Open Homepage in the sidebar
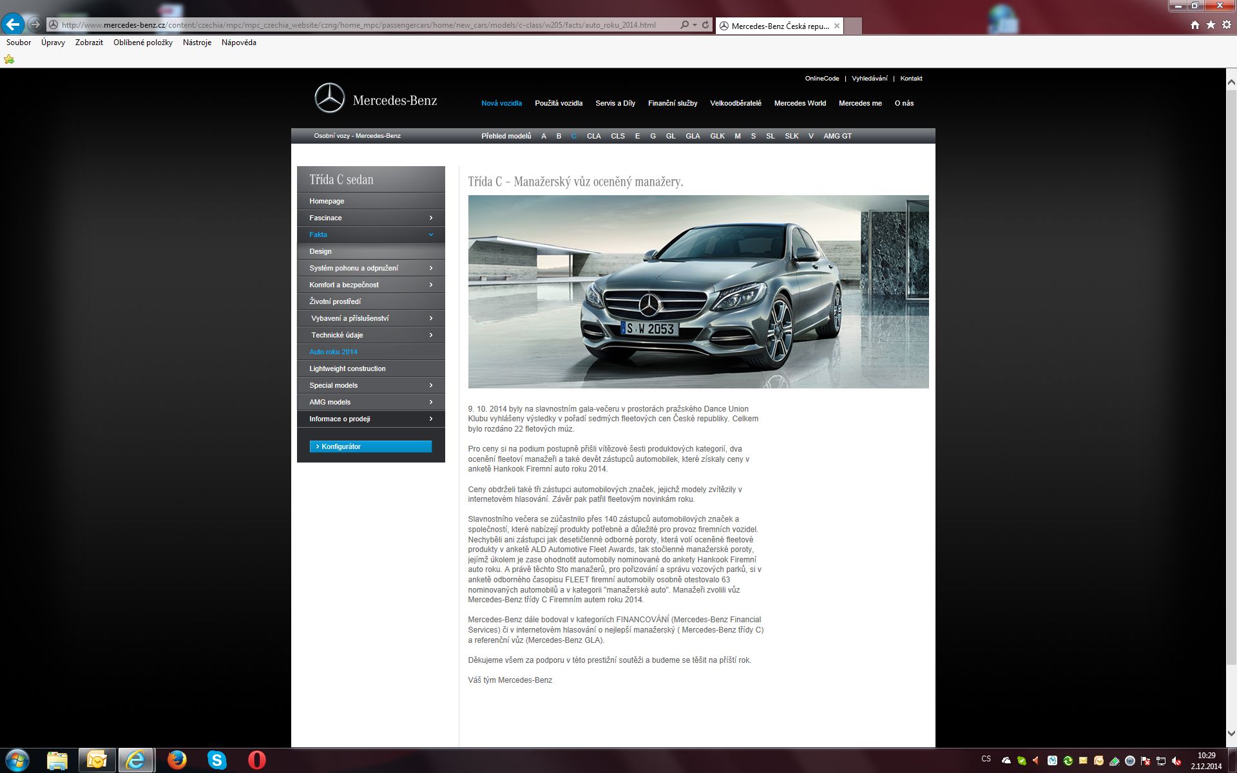 pos(371,201)
